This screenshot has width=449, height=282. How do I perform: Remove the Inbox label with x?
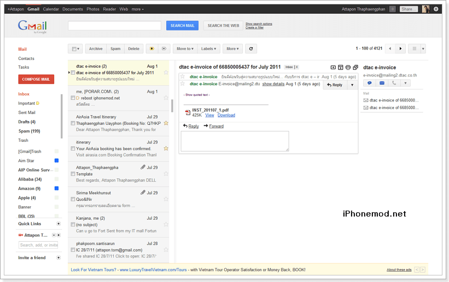click(296, 67)
